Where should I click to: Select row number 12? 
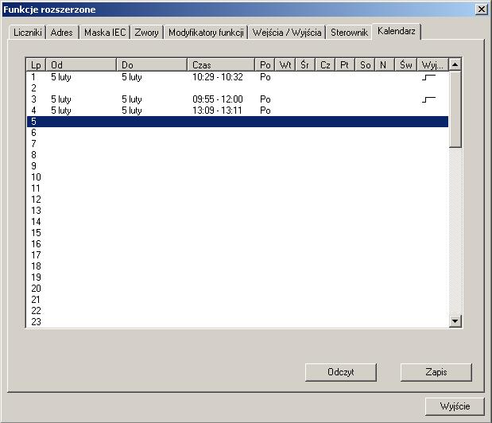click(238, 200)
